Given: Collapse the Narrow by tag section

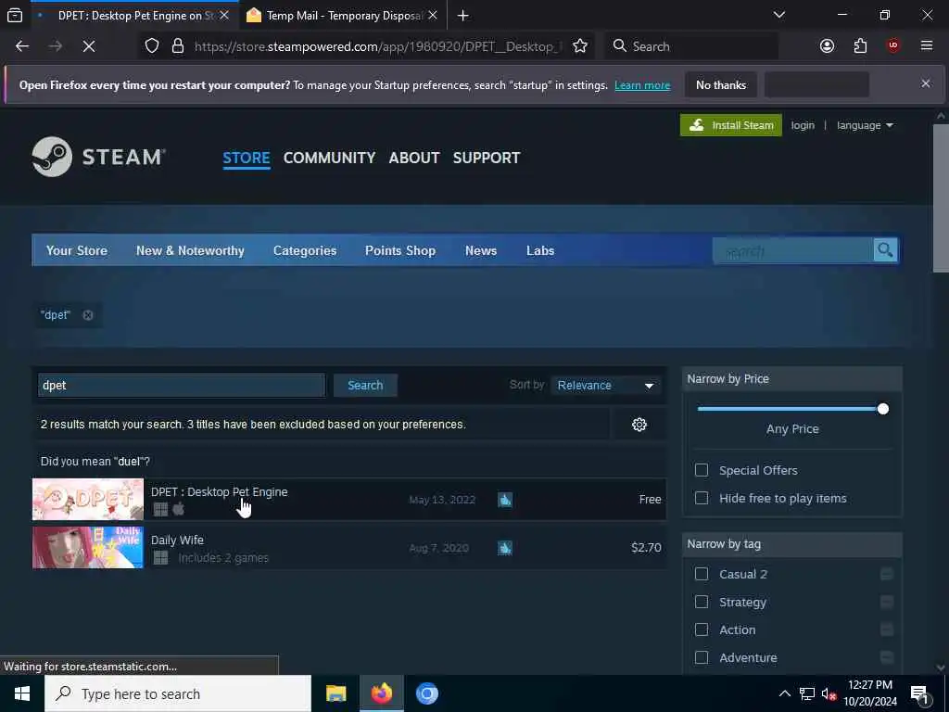Looking at the screenshot, I should click(x=791, y=544).
